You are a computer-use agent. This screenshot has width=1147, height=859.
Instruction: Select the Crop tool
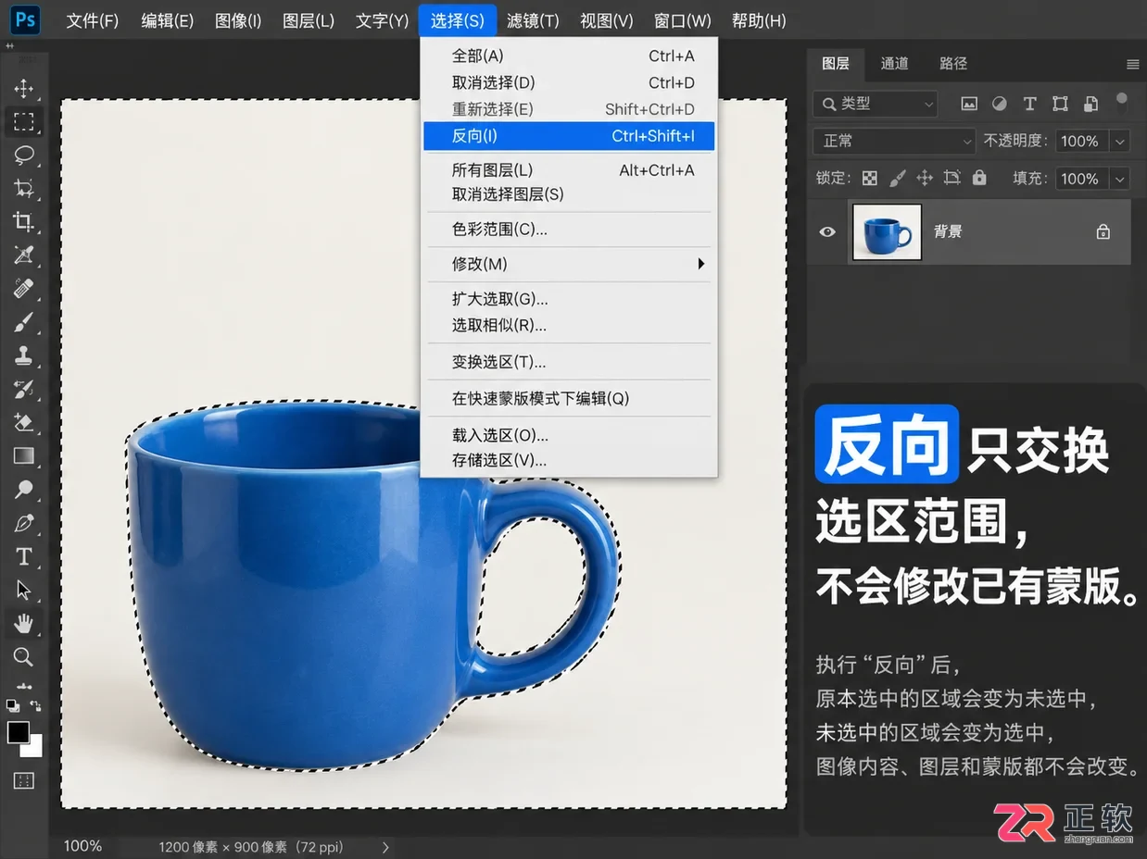pyautogui.click(x=24, y=221)
